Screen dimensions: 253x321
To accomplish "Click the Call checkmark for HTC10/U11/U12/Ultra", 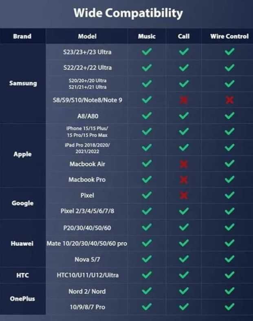I will [x=184, y=275].
